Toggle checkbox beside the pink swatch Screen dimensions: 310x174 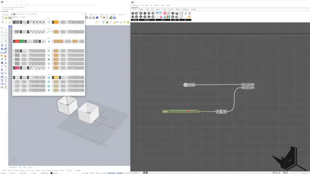(x=14, y=68)
